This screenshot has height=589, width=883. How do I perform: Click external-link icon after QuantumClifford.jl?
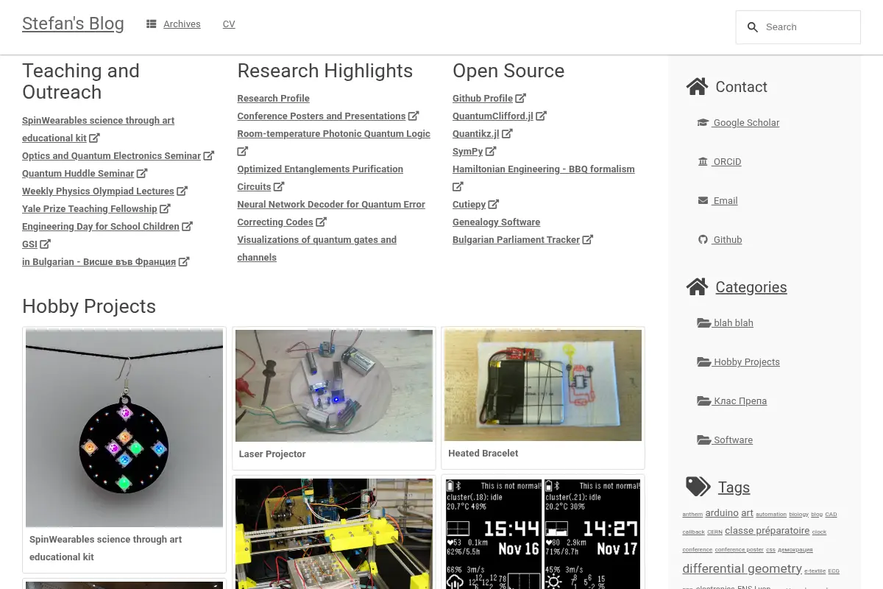542,116
